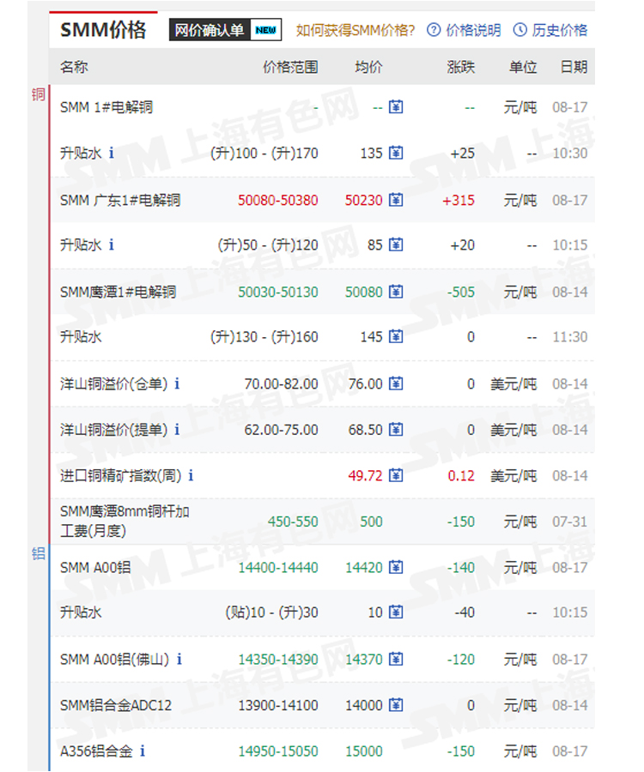Open 价格说明 help link
The width and height of the screenshot is (644, 772).
tap(464, 30)
